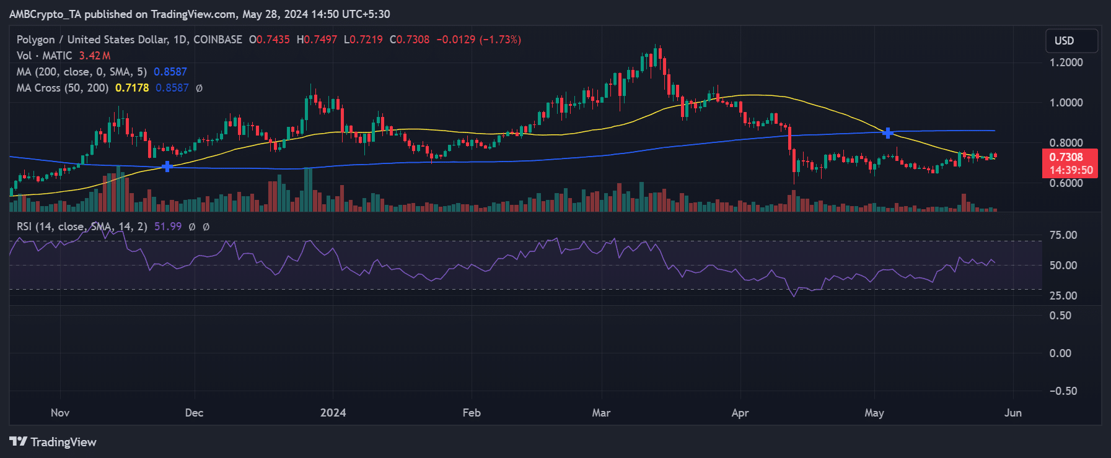Click the Mar label on the time axis

pos(601,413)
